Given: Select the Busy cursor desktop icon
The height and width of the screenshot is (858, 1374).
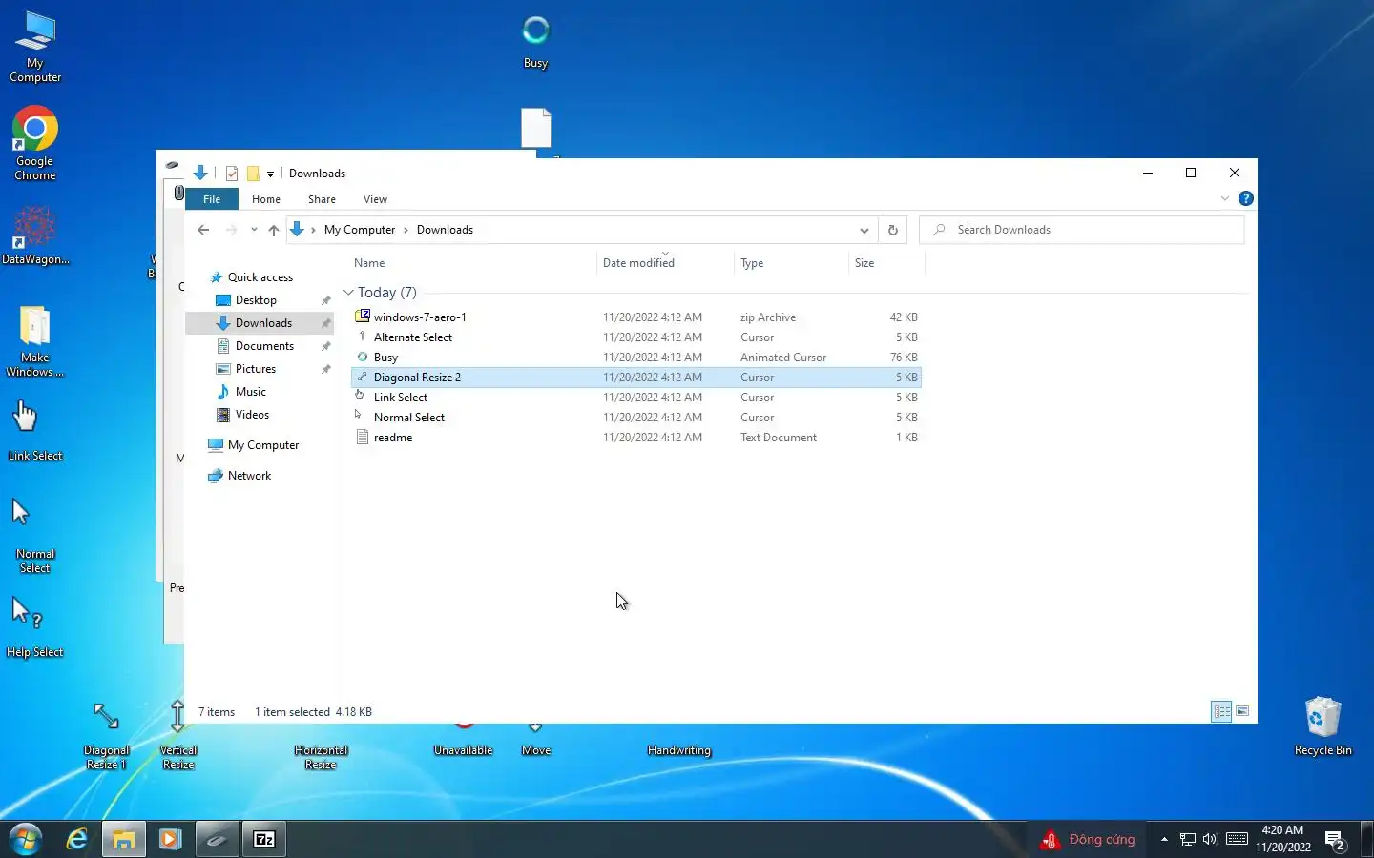Looking at the screenshot, I should coord(535,43).
